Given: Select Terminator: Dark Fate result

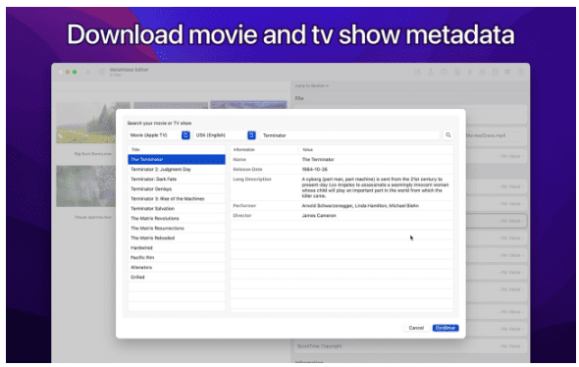Looking at the screenshot, I should (x=177, y=179).
